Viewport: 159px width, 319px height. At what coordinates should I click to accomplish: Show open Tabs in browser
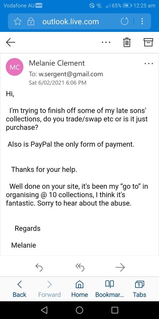point(140,289)
